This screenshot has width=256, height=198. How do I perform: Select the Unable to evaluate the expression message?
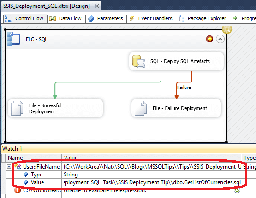pyautogui.click(x=105, y=190)
